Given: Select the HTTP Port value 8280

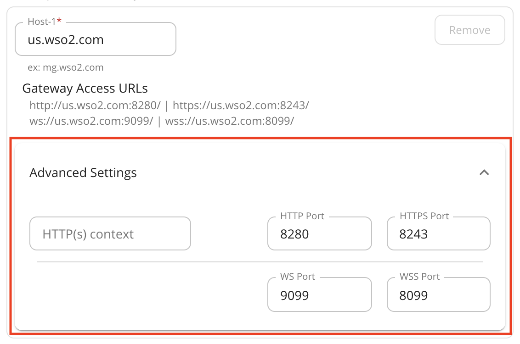Looking at the screenshot, I should [x=319, y=233].
